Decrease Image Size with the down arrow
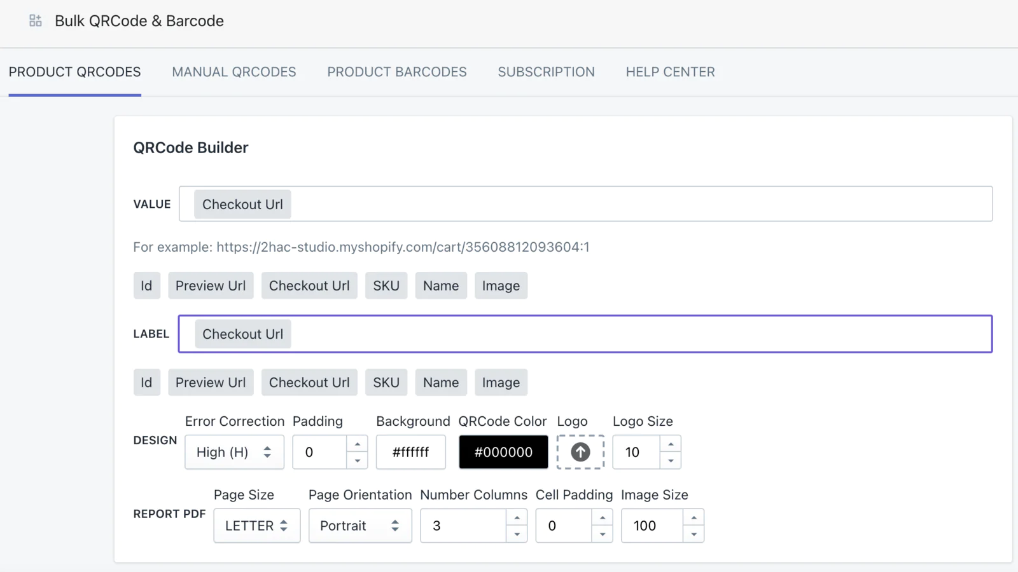The image size is (1018, 572). 694,534
